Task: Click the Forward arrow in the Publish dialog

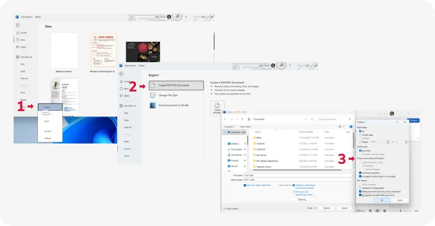Action: pos(231,119)
